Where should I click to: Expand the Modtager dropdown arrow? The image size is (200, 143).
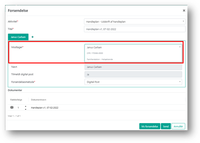(x=180, y=47)
